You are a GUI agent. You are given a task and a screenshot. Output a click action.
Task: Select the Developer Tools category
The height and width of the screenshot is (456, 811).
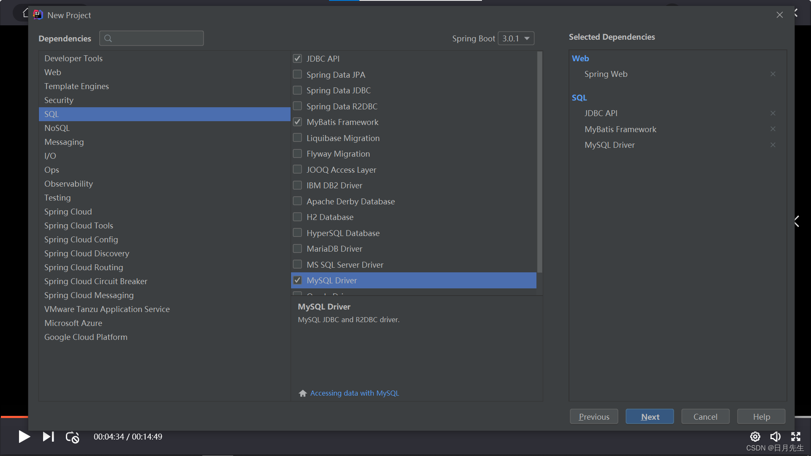coord(73,58)
